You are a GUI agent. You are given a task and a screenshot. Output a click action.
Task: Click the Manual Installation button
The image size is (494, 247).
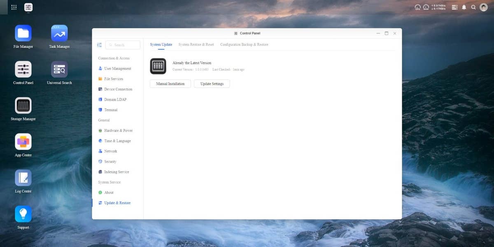pos(170,84)
